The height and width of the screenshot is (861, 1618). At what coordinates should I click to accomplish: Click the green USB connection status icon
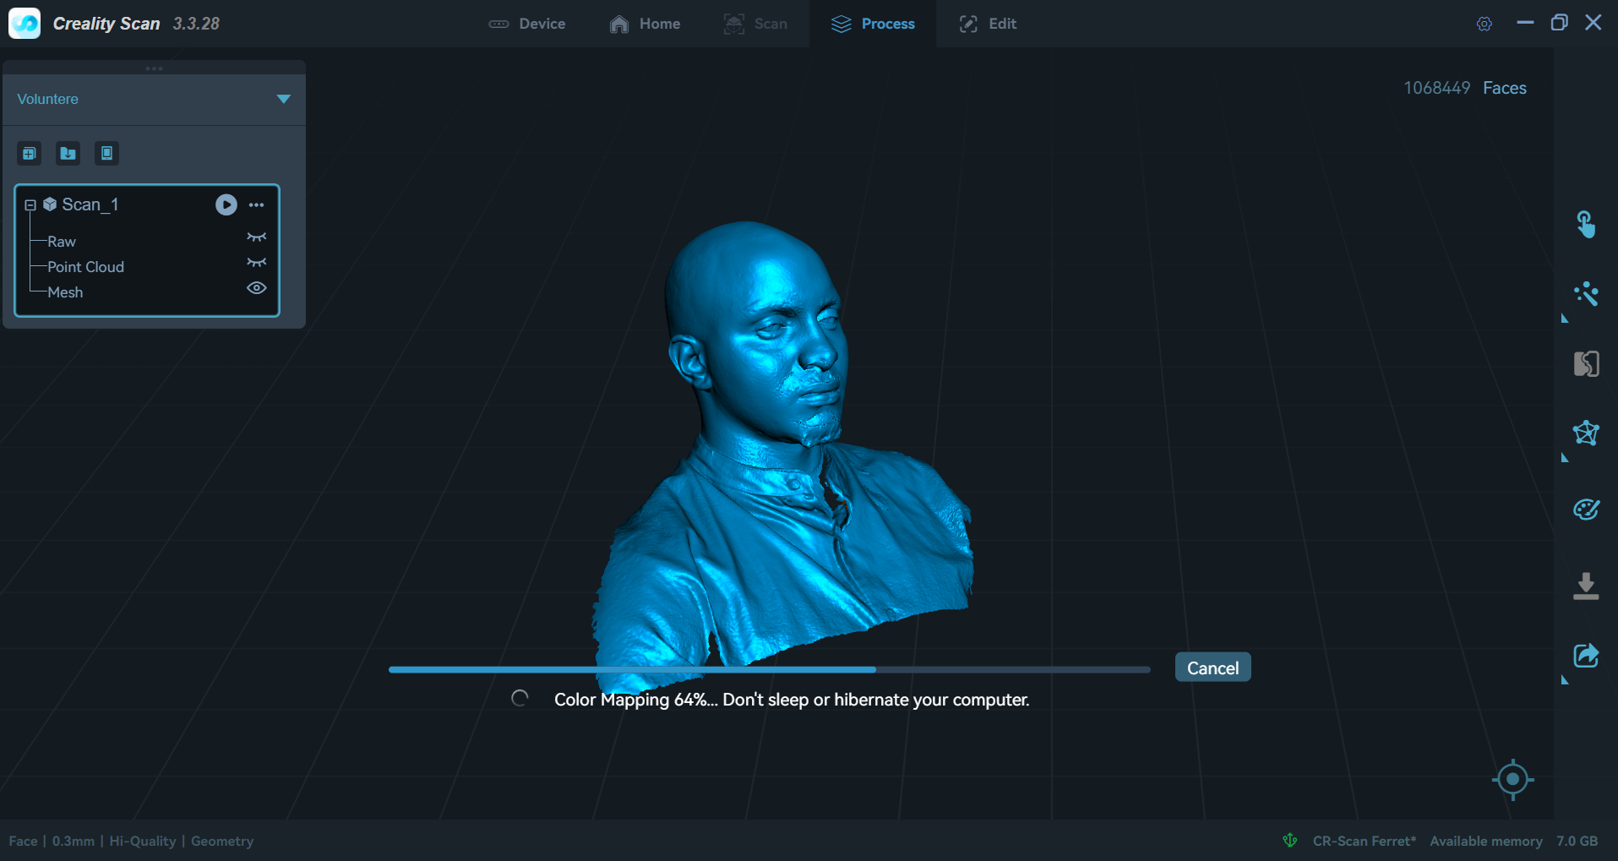tap(1290, 840)
